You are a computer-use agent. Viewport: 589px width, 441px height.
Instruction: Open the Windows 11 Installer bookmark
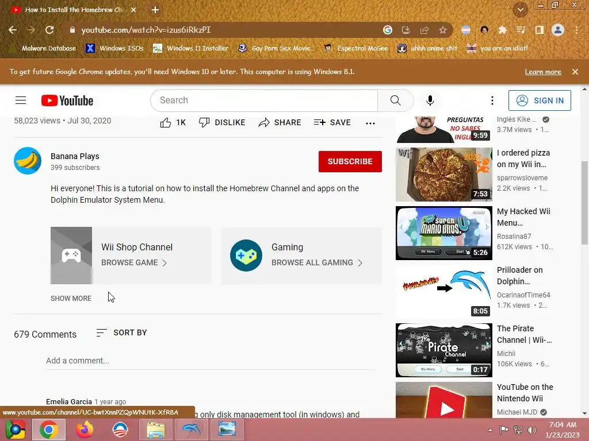pyautogui.click(x=191, y=48)
